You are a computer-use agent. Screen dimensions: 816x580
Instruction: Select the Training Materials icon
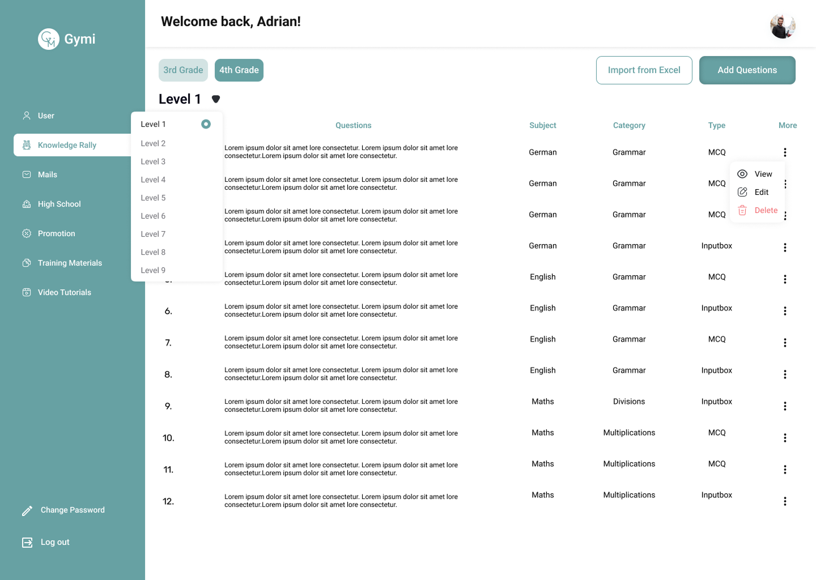(x=27, y=263)
